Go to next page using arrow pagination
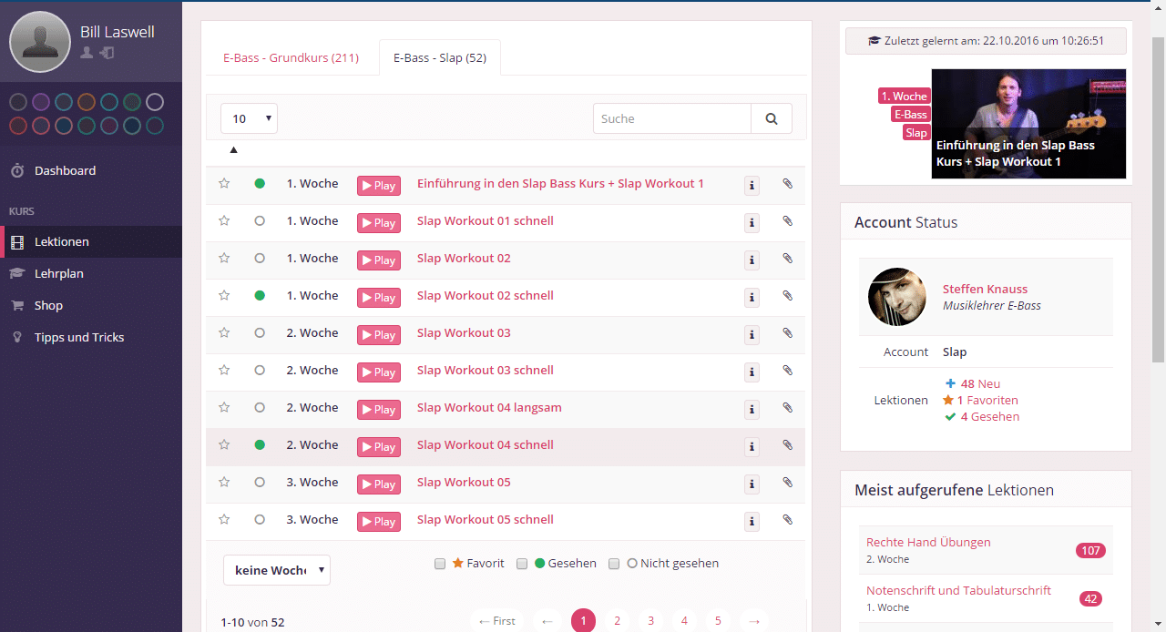The height and width of the screenshot is (632, 1166). pos(753,621)
